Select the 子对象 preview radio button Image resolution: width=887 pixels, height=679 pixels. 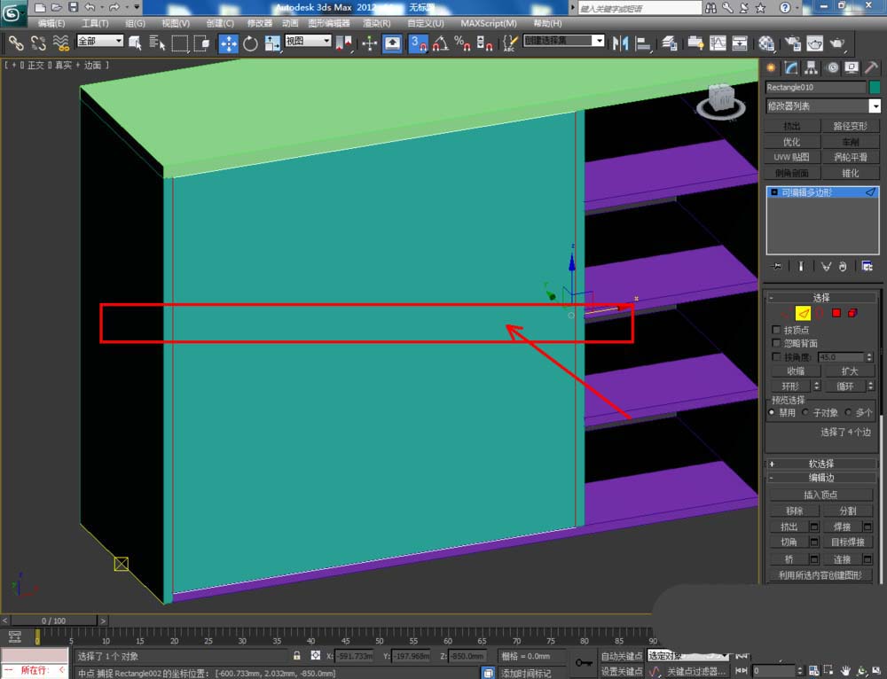point(805,412)
